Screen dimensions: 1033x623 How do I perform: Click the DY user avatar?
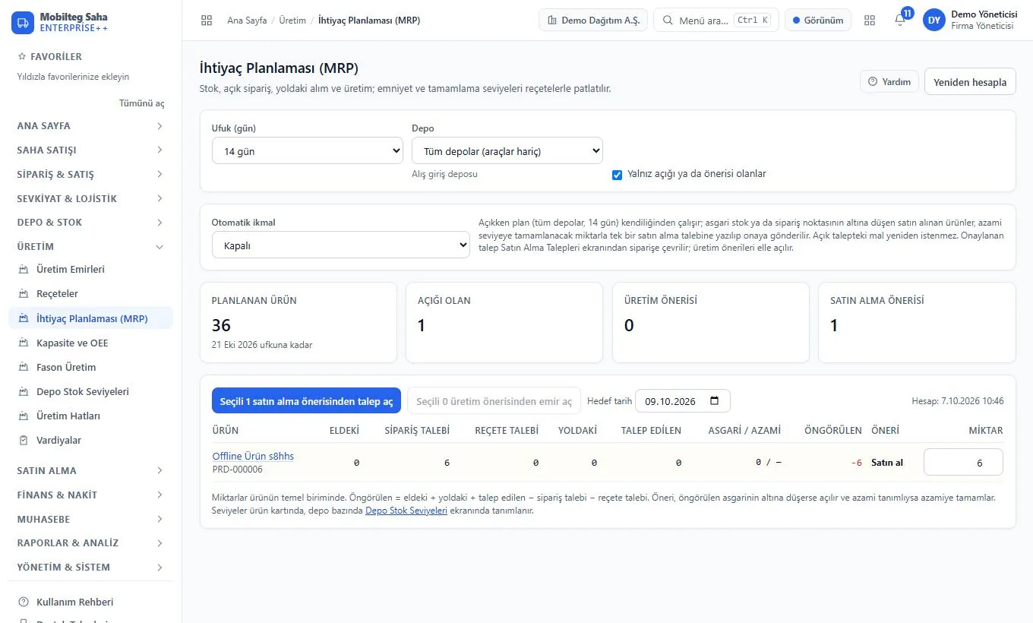pyautogui.click(x=933, y=21)
